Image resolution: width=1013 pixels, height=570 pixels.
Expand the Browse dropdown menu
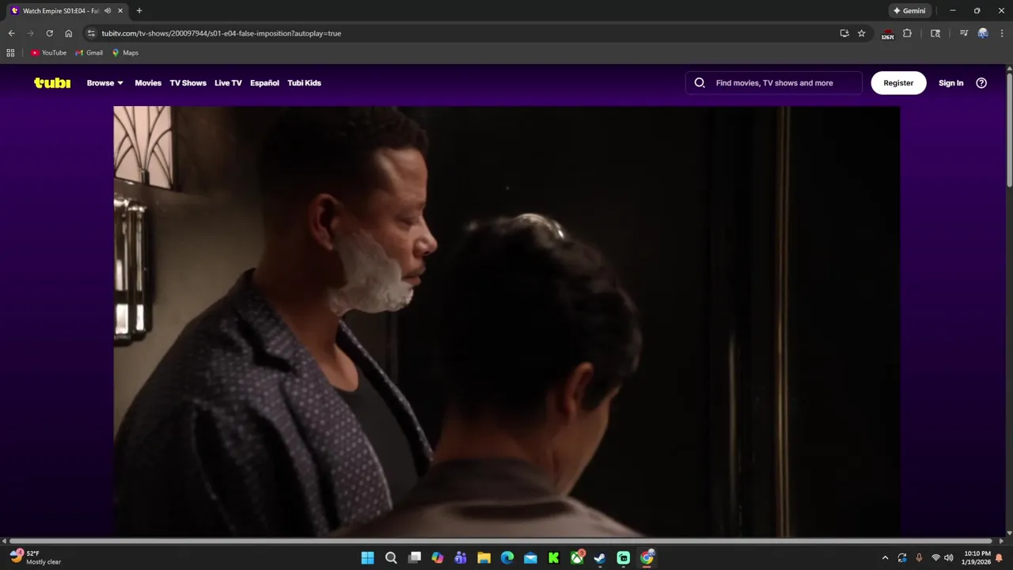tap(104, 82)
